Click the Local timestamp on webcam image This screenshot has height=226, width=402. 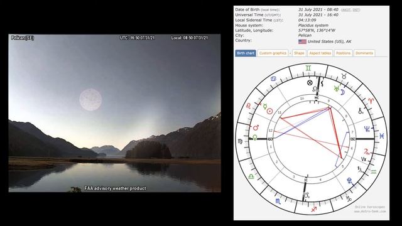click(190, 38)
